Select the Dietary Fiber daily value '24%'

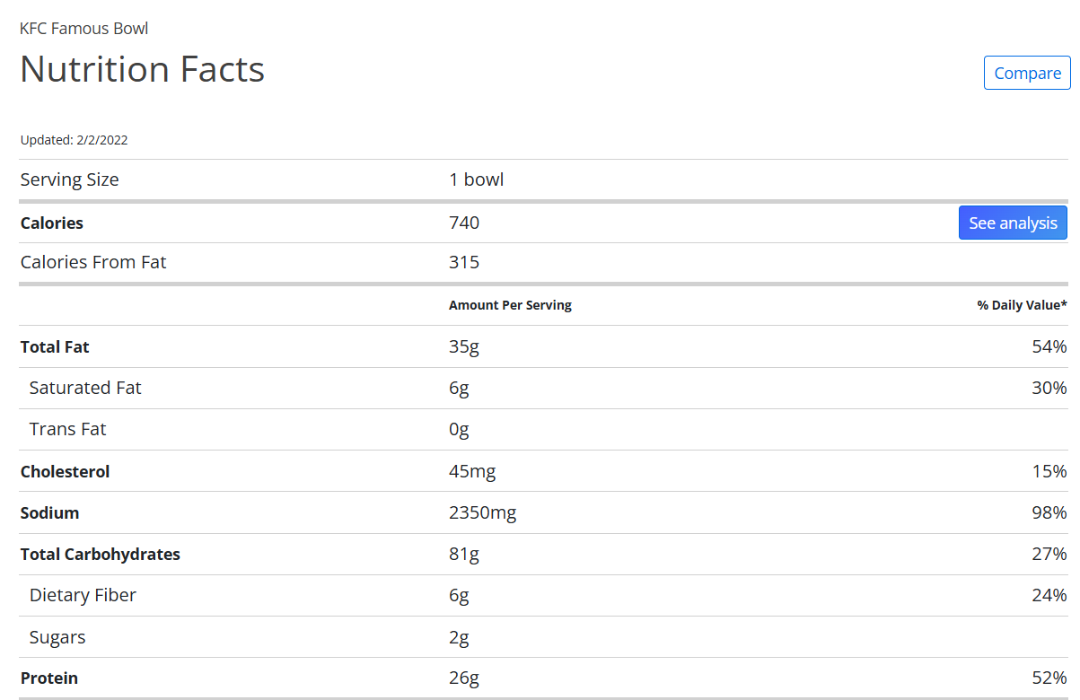(1049, 595)
